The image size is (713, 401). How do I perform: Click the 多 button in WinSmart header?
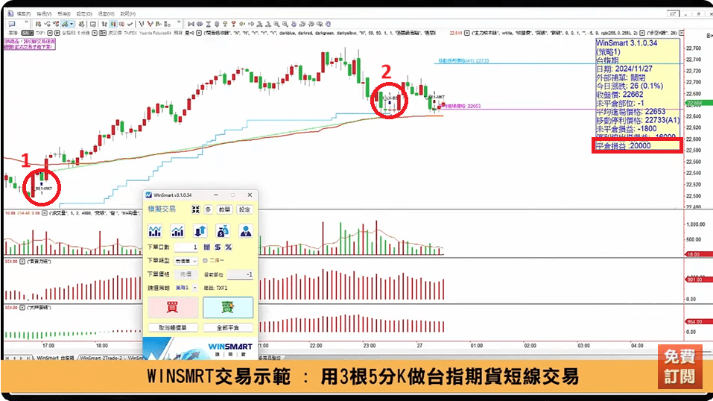click(x=209, y=209)
